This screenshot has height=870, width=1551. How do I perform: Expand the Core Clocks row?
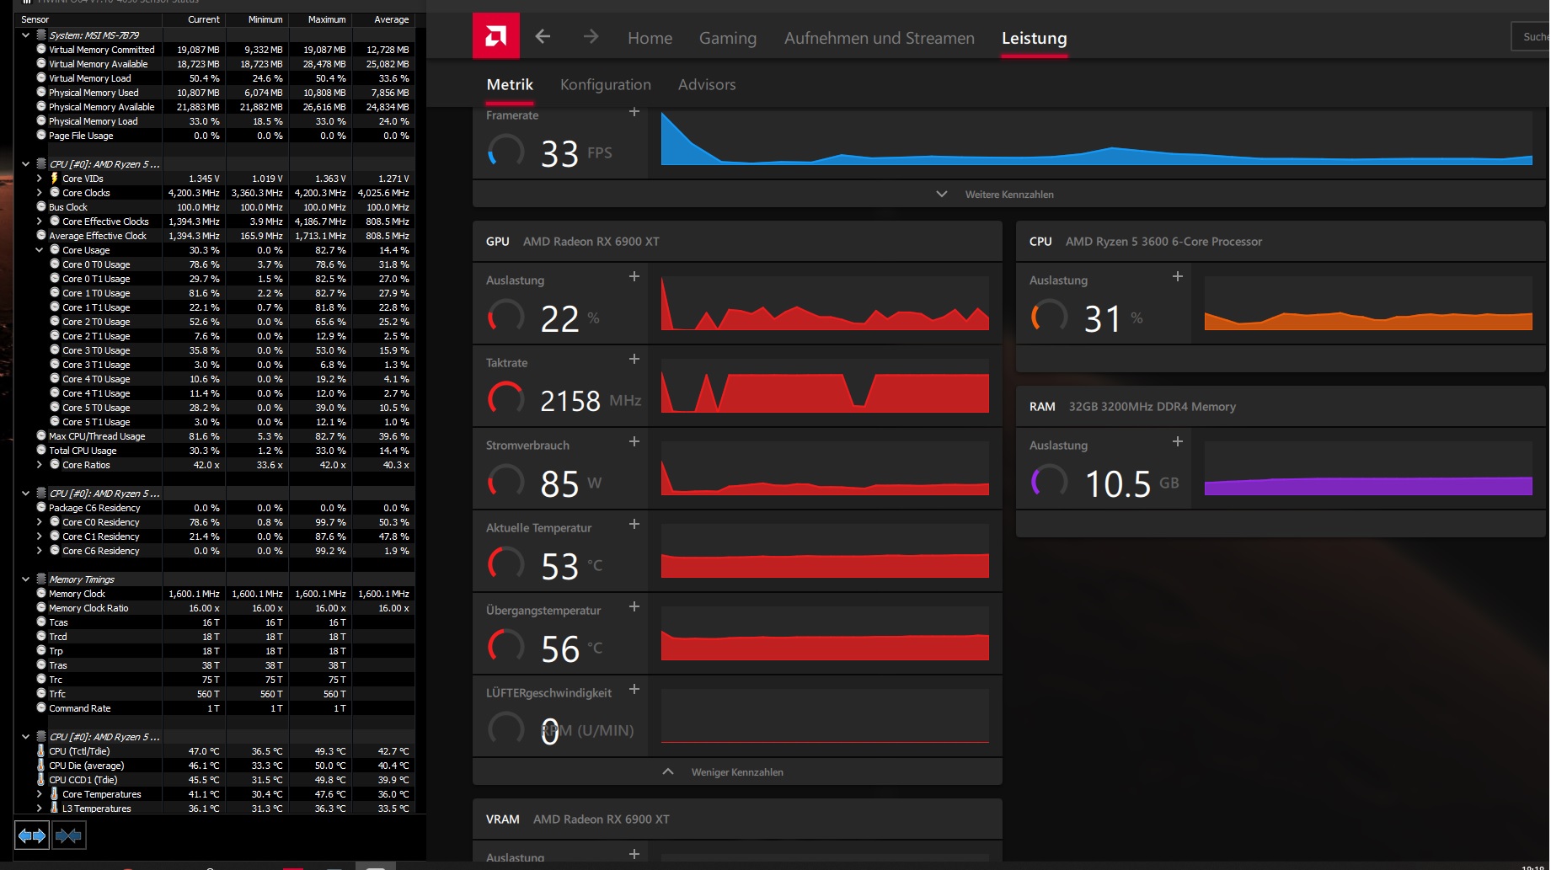pyautogui.click(x=39, y=193)
